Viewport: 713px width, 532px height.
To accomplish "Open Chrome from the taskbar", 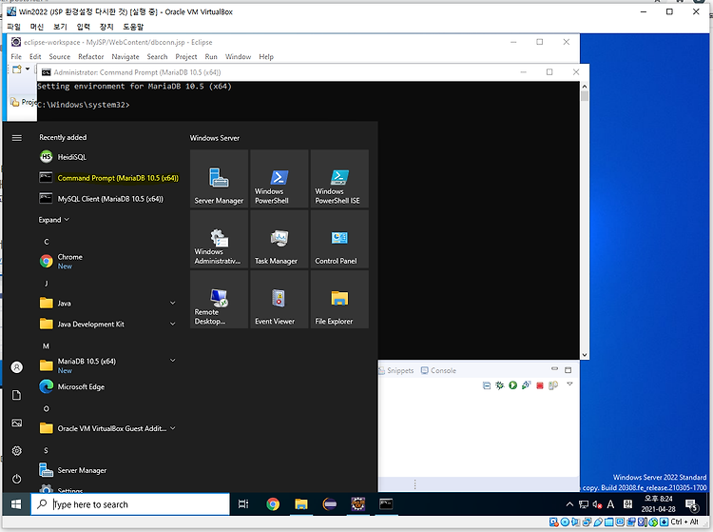I will pos(273,504).
